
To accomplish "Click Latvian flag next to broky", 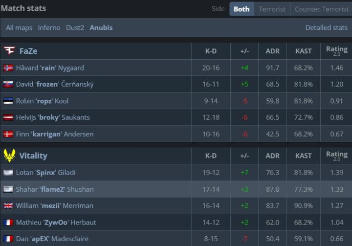I will click(x=8, y=117).
